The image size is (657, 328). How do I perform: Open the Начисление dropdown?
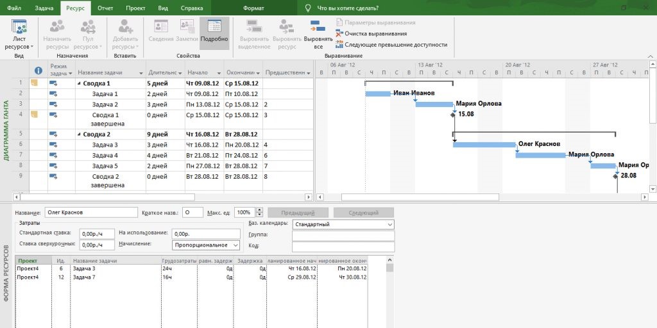235,245
